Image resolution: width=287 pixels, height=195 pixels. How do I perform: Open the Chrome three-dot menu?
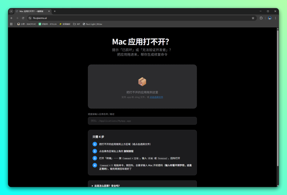[x=275, y=18]
